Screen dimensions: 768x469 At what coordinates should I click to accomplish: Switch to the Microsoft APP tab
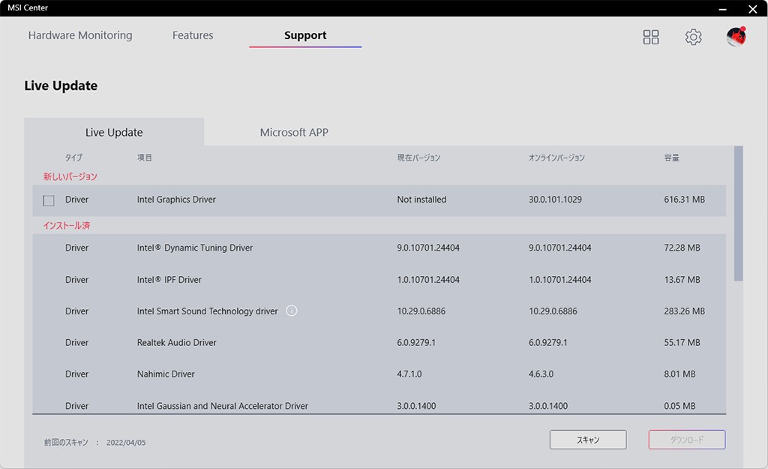click(x=294, y=132)
